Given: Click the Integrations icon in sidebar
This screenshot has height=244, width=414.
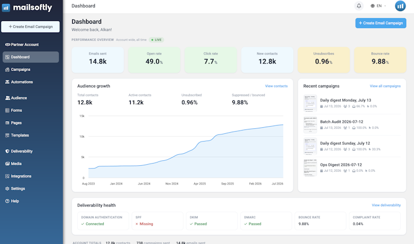Looking at the screenshot, I should coord(7,176).
